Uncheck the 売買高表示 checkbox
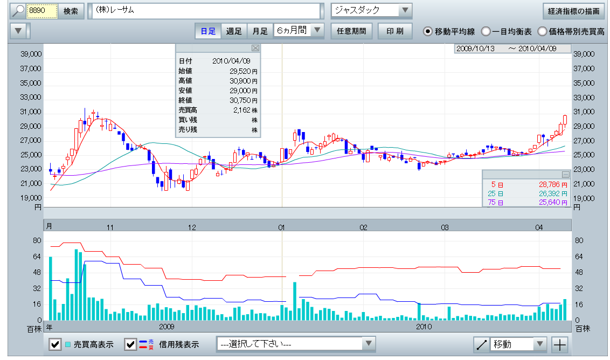The height and width of the screenshot is (360, 610). (55, 345)
